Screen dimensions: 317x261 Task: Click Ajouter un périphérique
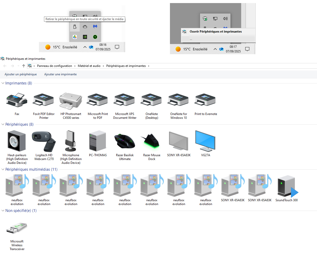(x=21, y=74)
